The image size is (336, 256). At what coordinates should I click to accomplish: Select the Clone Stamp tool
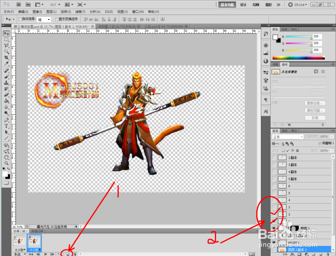coord(6,82)
